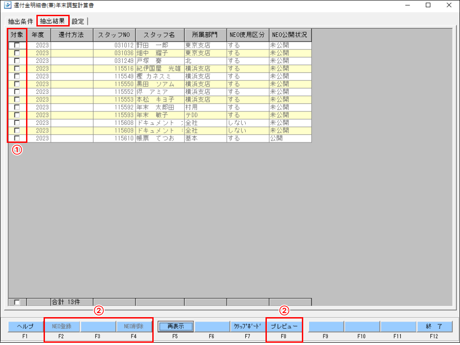
Task: Click the NEO削除 F4 button
Action: pos(134,326)
